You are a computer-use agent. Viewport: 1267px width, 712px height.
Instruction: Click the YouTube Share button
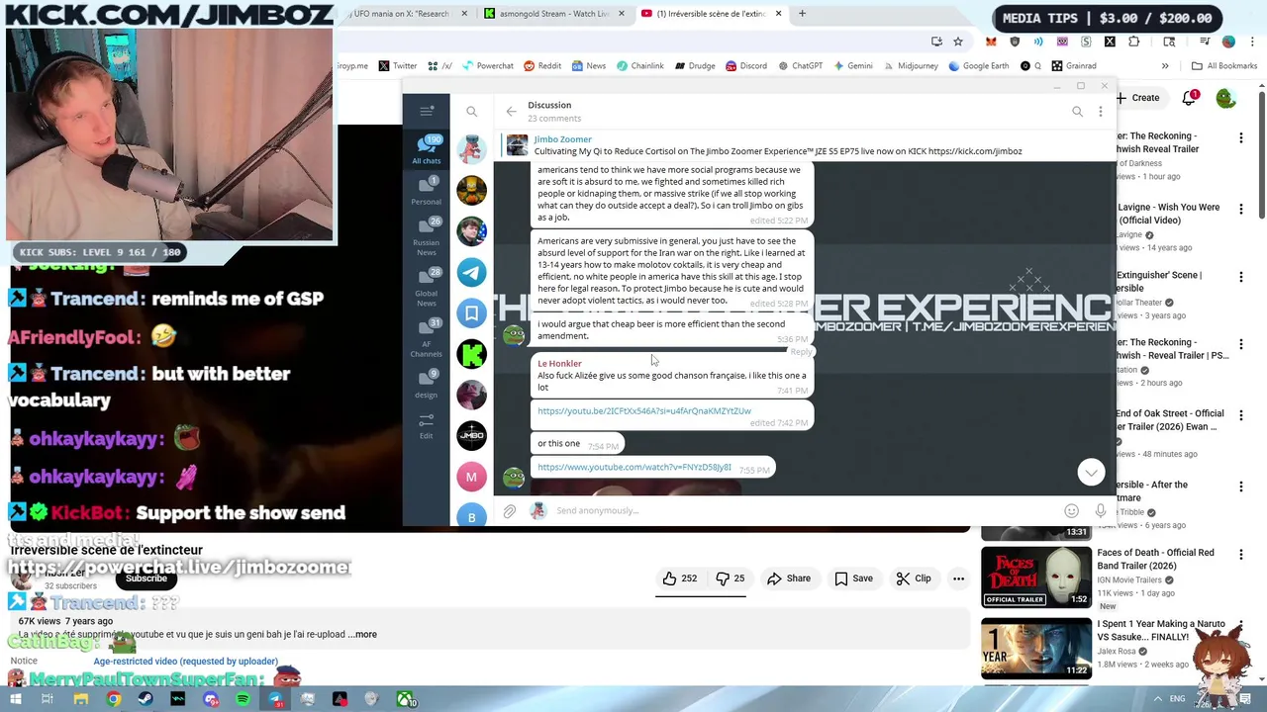(x=789, y=578)
